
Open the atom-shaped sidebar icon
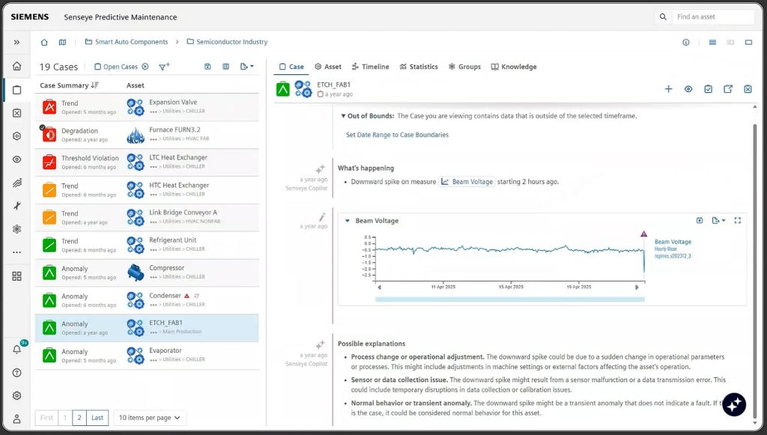pos(16,229)
